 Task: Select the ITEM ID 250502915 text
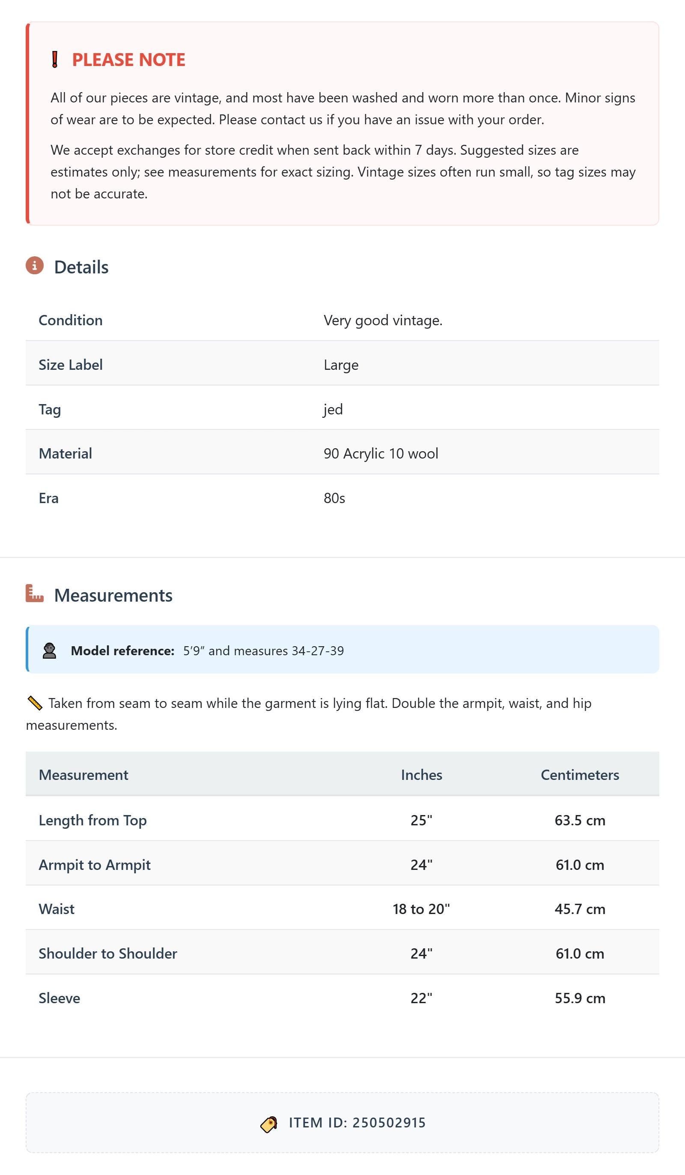357,1123
